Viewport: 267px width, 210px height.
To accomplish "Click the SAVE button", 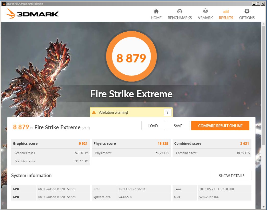I will point(178,126).
